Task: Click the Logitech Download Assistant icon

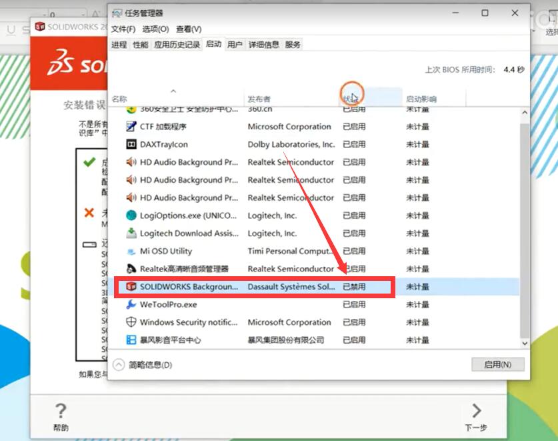Action: (x=131, y=234)
